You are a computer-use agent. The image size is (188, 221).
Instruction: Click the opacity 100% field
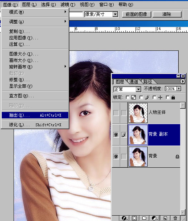(171, 89)
